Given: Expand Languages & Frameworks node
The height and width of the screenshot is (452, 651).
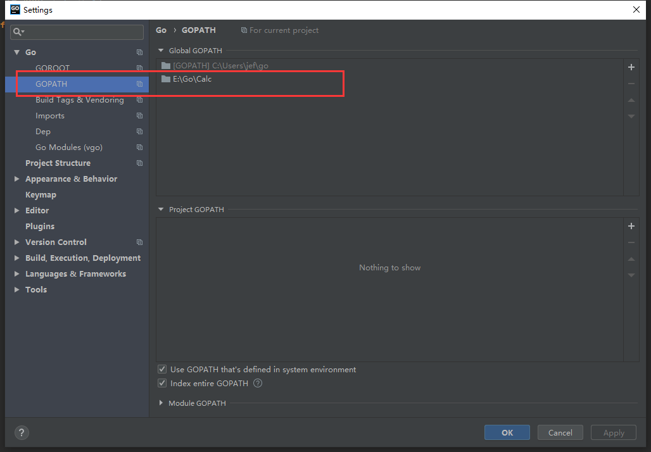Looking at the screenshot, I should [x=16, y=274].
